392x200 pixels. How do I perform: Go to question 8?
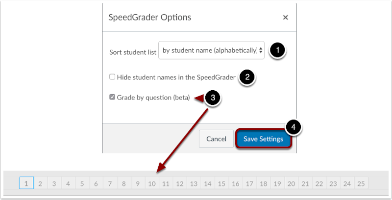pyautogui.click(x=124, y=183)
